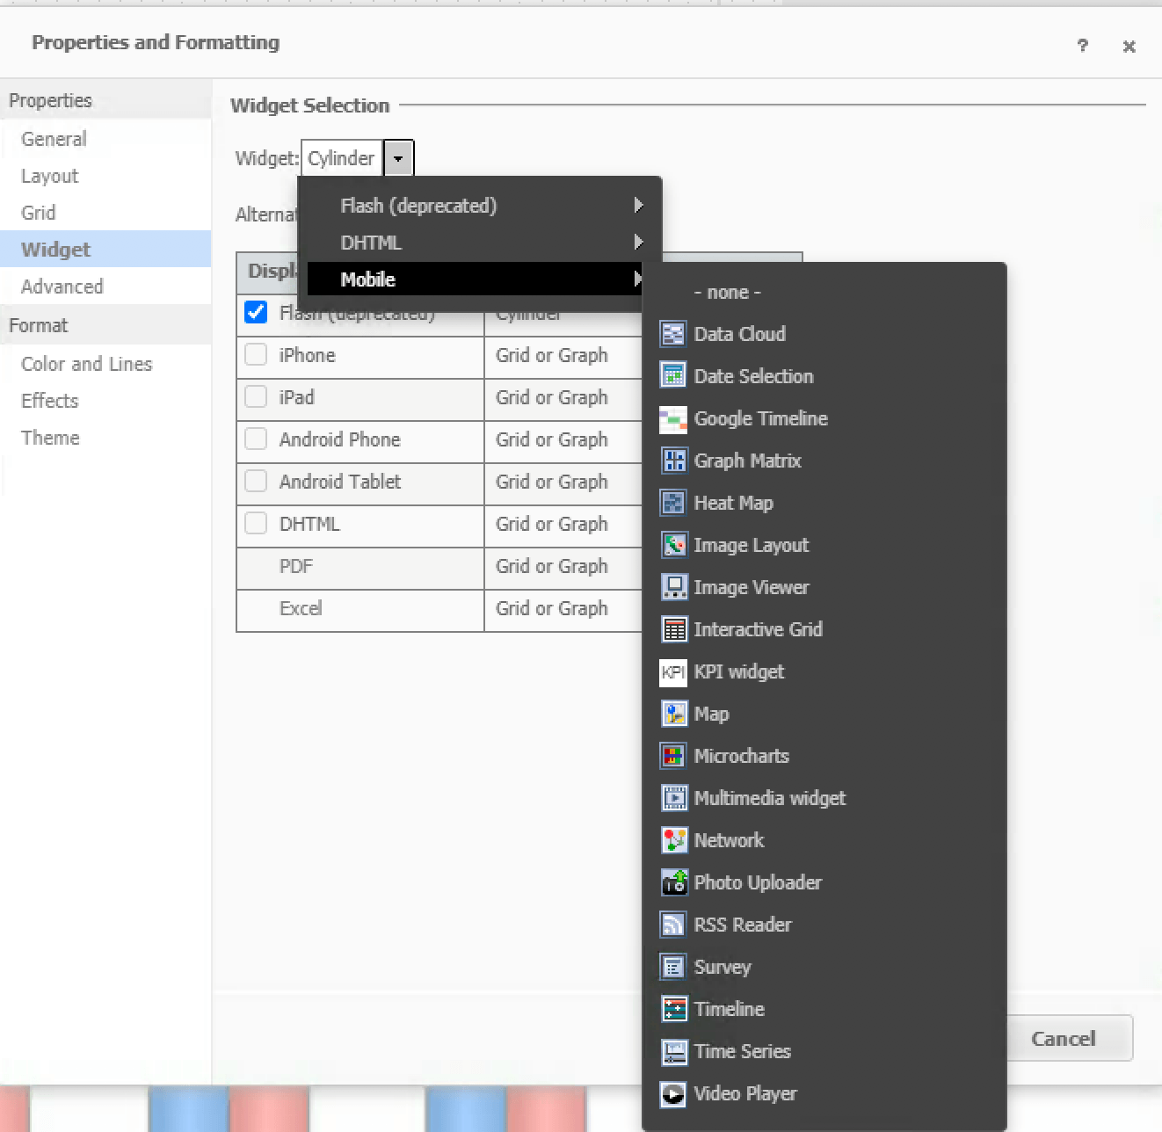Image resolution: width=1162 pixels, height=1132 pixels.
Task: Select the RSS Reader icon
Action: pos(673,925)
